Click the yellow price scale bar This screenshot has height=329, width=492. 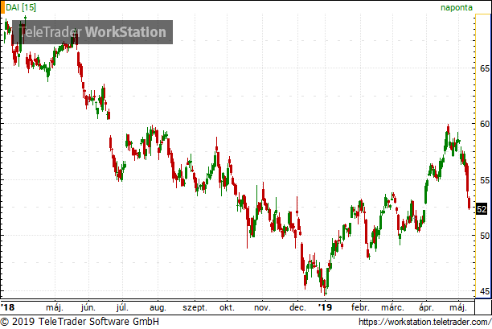tap(483, 156)
